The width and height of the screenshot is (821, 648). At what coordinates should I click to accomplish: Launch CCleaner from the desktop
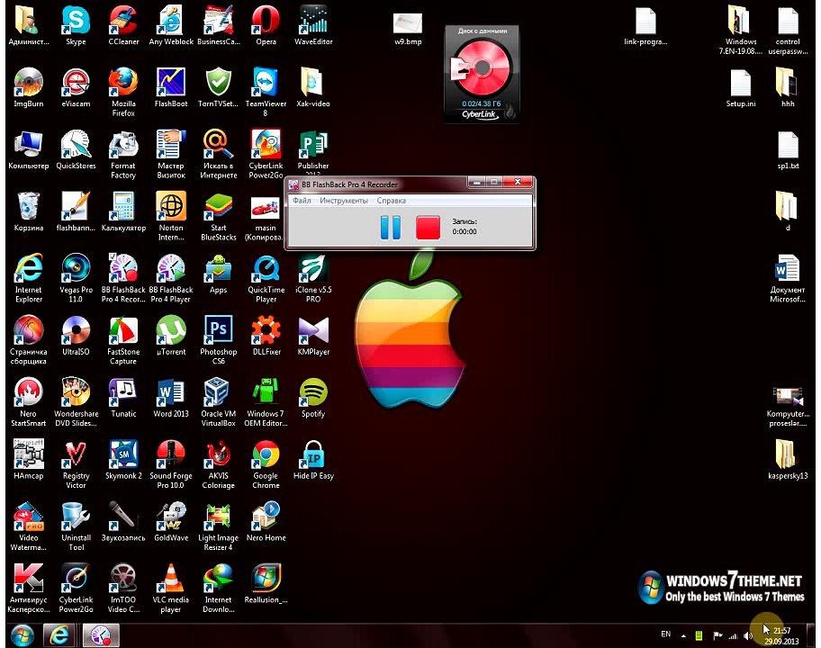(x=123, y=25)
